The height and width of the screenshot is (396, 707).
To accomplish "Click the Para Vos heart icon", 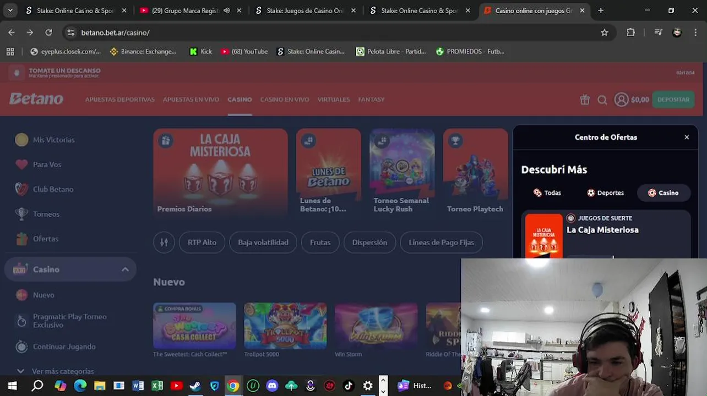I will click(x=21, y=164).
